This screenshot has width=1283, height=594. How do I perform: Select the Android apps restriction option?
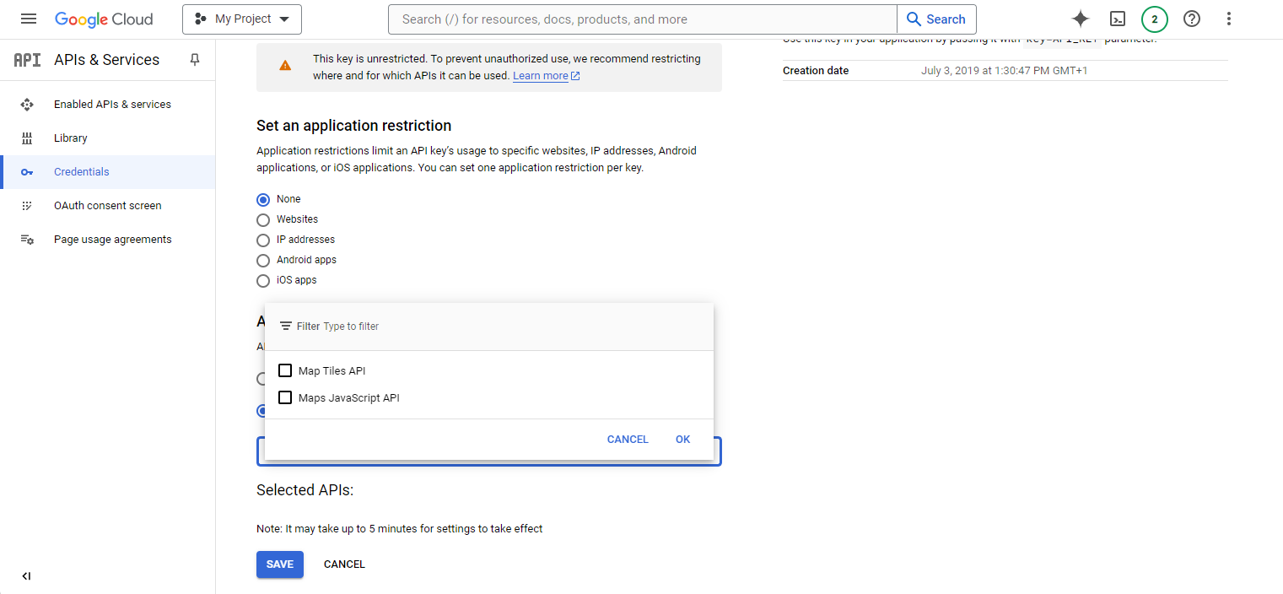tap(262, 260)
